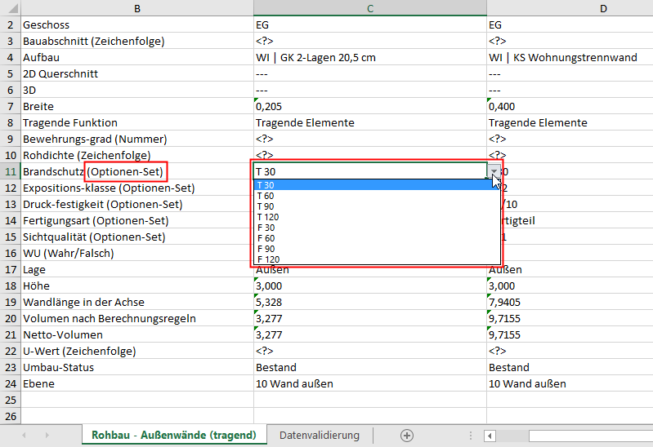Pick F 60 from the dropdown list
The width and height of the screenshot is (653, 447).
(377, 238)
